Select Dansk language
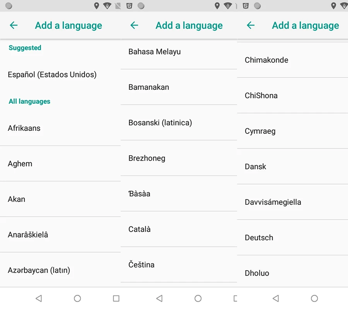 tap(293, 166)
